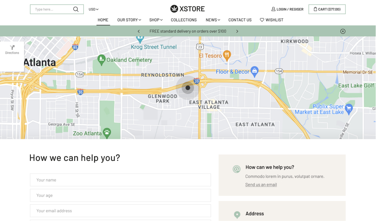Show previous promo banner message
376x221 pixels.
139,31
